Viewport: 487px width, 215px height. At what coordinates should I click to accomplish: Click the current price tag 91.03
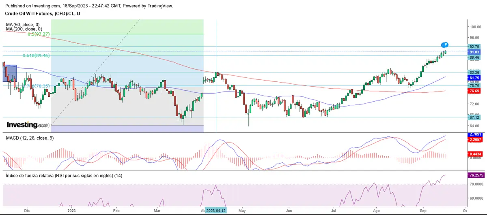click(474, 52)
